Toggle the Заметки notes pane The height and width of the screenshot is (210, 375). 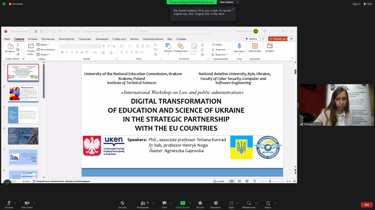pos(219,181)
